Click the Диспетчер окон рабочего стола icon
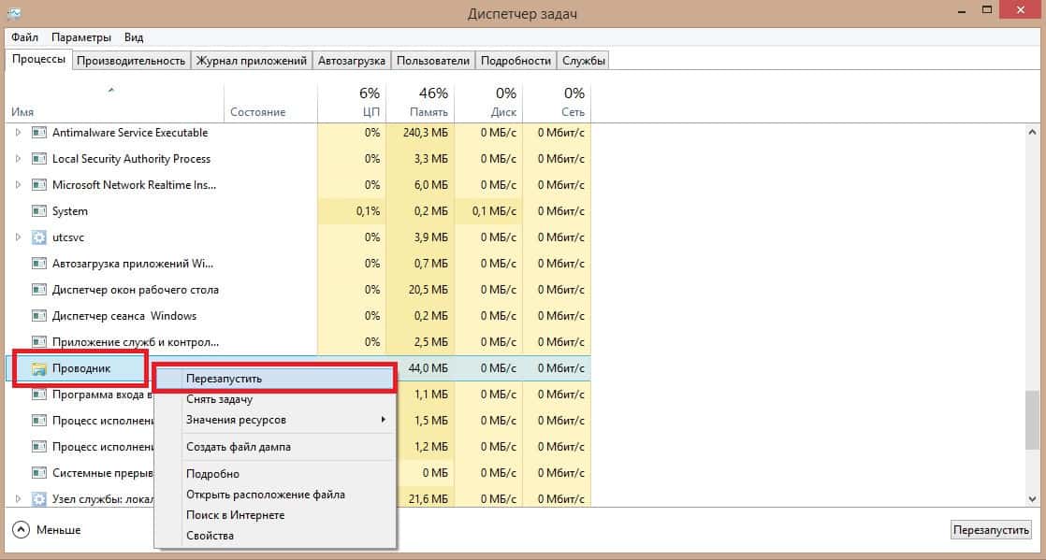Image resolution: width=1046 pixels, height=560 pixels. coord(39,290)
